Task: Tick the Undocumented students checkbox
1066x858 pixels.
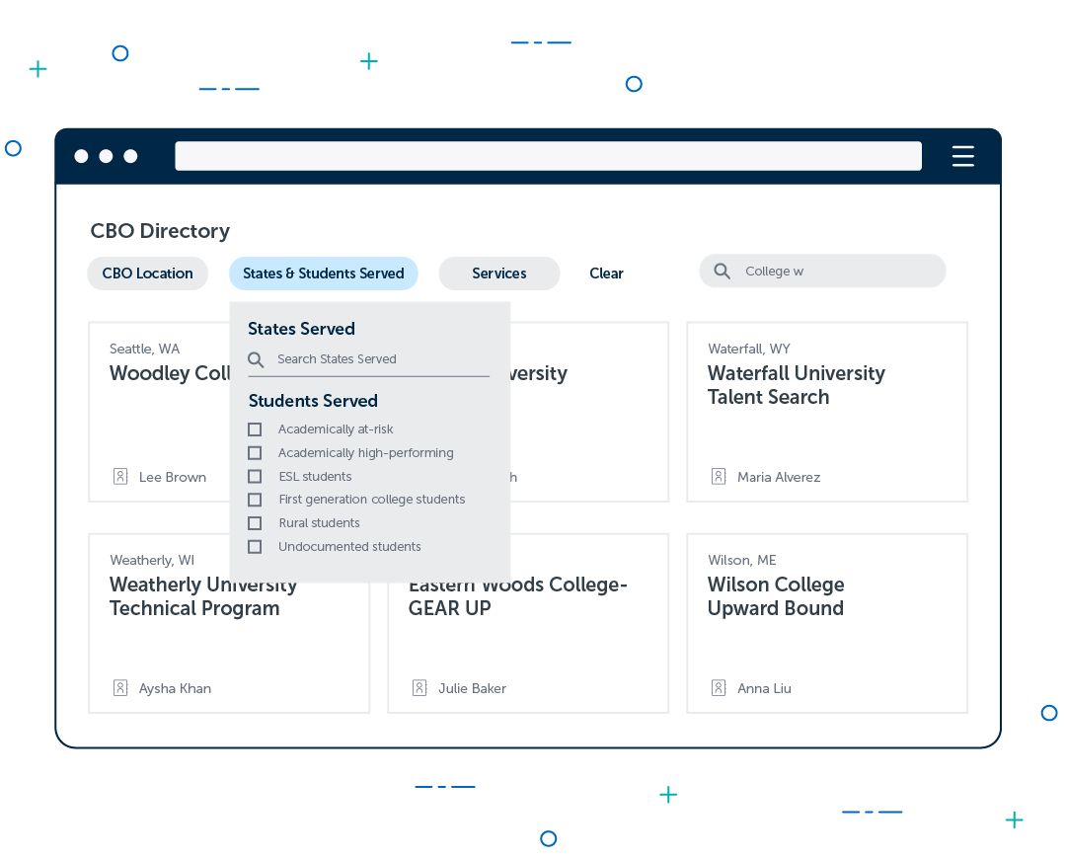Action: [x=255, y=547]
